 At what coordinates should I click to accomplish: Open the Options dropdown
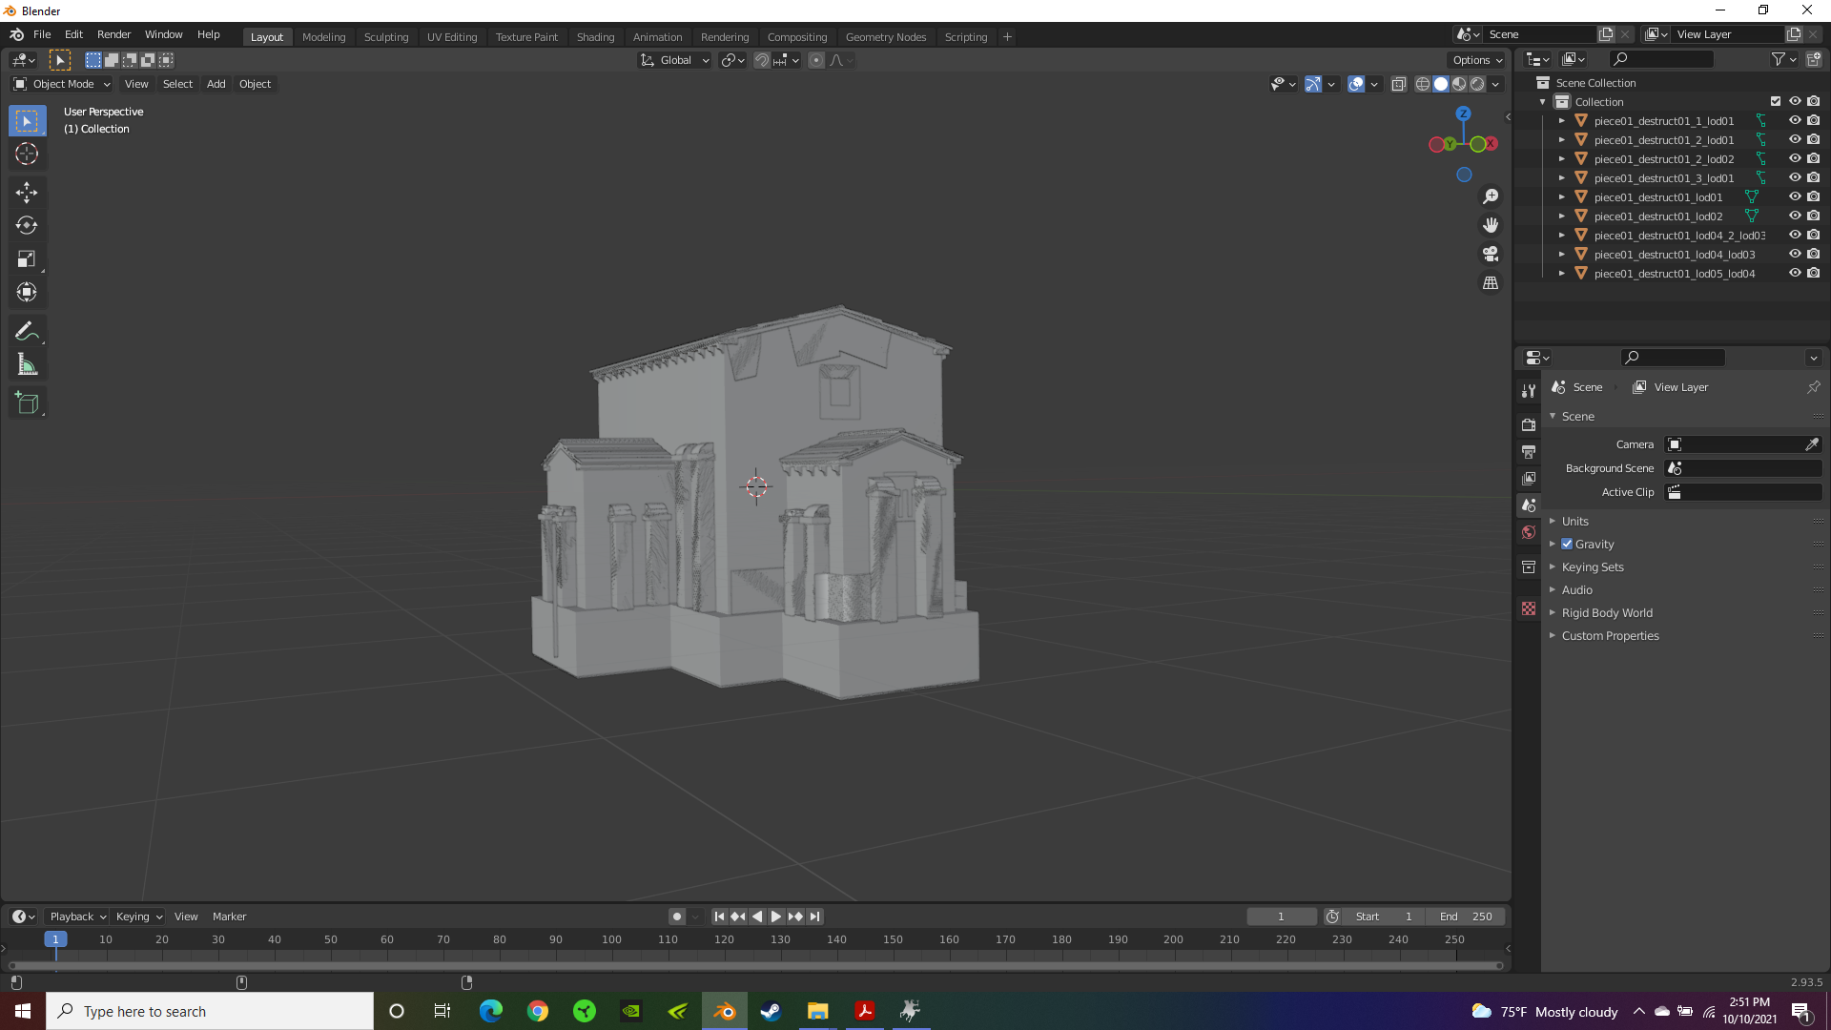click(x=1476, y=60)
